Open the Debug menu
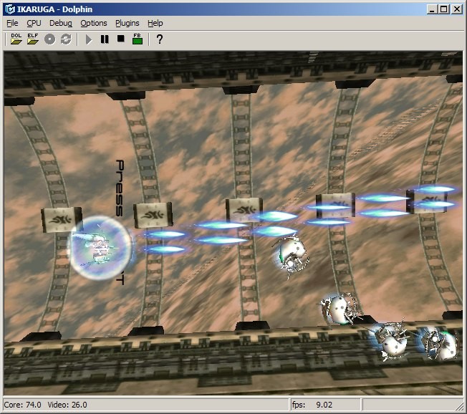The width and height of the screenshot is (467, 414). [61, 23]
